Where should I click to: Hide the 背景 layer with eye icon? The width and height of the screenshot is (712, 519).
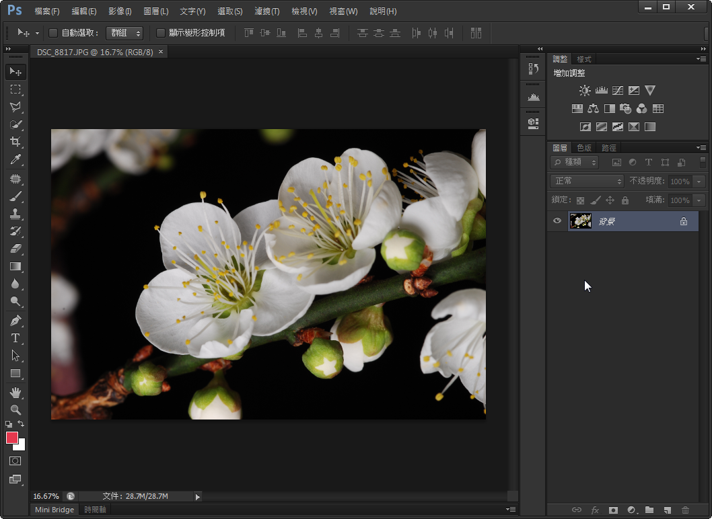[557, 221]
